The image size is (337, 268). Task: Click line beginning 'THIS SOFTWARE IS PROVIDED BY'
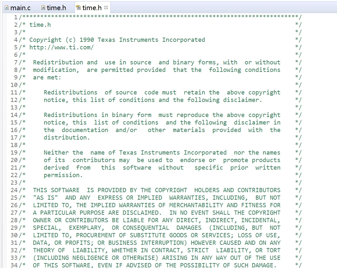(x=157, y=190)
